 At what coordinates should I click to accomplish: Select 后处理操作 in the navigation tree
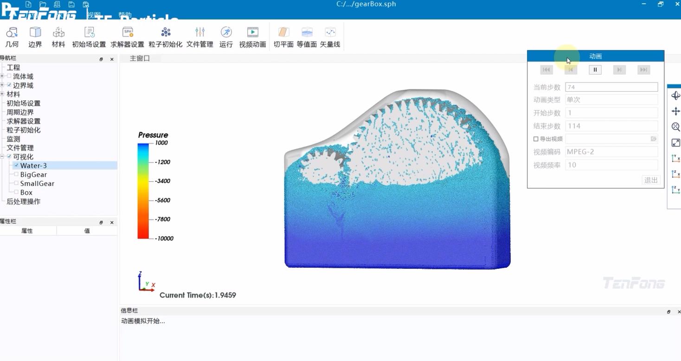[23, 202]
